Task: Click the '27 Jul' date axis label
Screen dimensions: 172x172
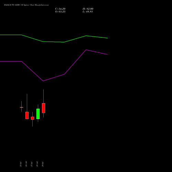Action: point(32,164)
